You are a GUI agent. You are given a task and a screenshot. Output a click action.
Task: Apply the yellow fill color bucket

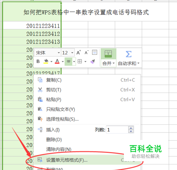click(x=46, y=61)
